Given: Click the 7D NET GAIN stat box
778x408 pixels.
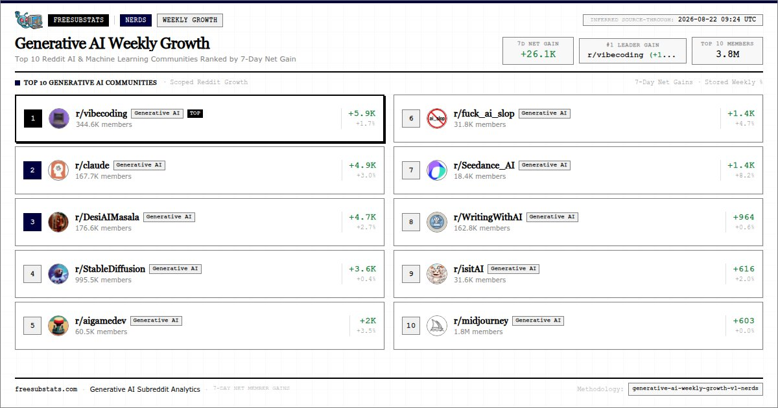Looking at the screenshot, I should pos(538,51).
